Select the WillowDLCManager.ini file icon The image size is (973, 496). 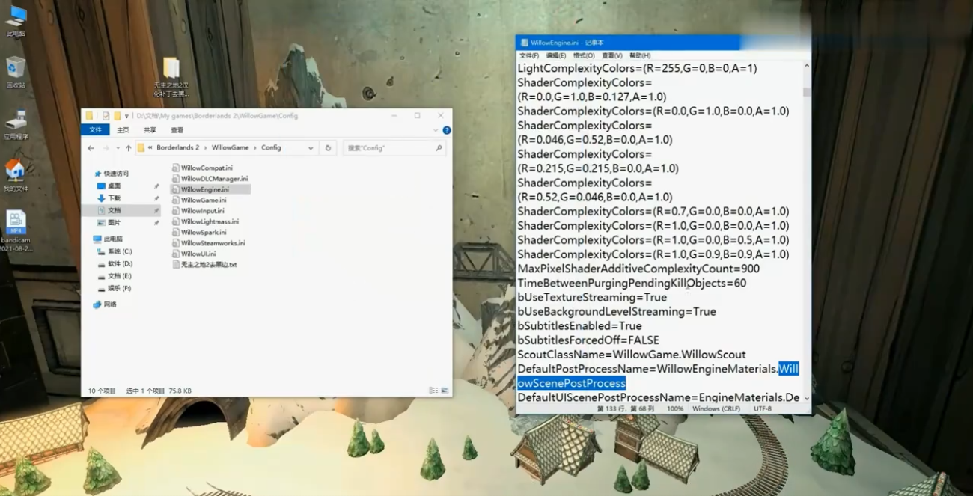[176, 179]
